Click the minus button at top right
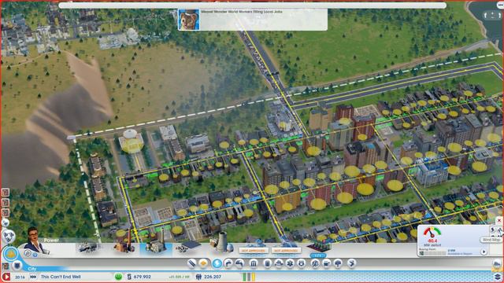The image size is (504, 283). pos(501,6)
